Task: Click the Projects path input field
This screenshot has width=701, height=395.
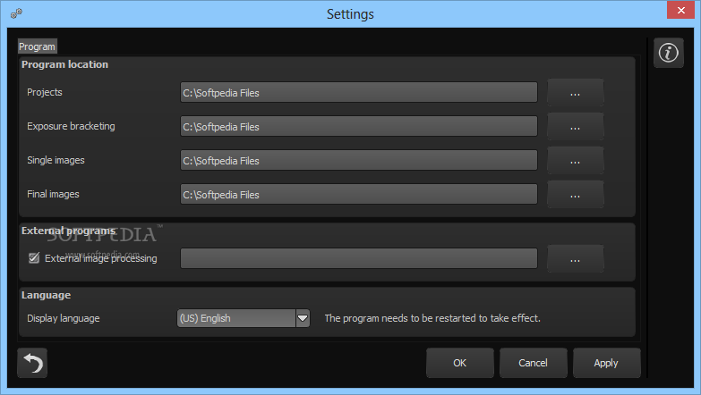Action: 358,93
